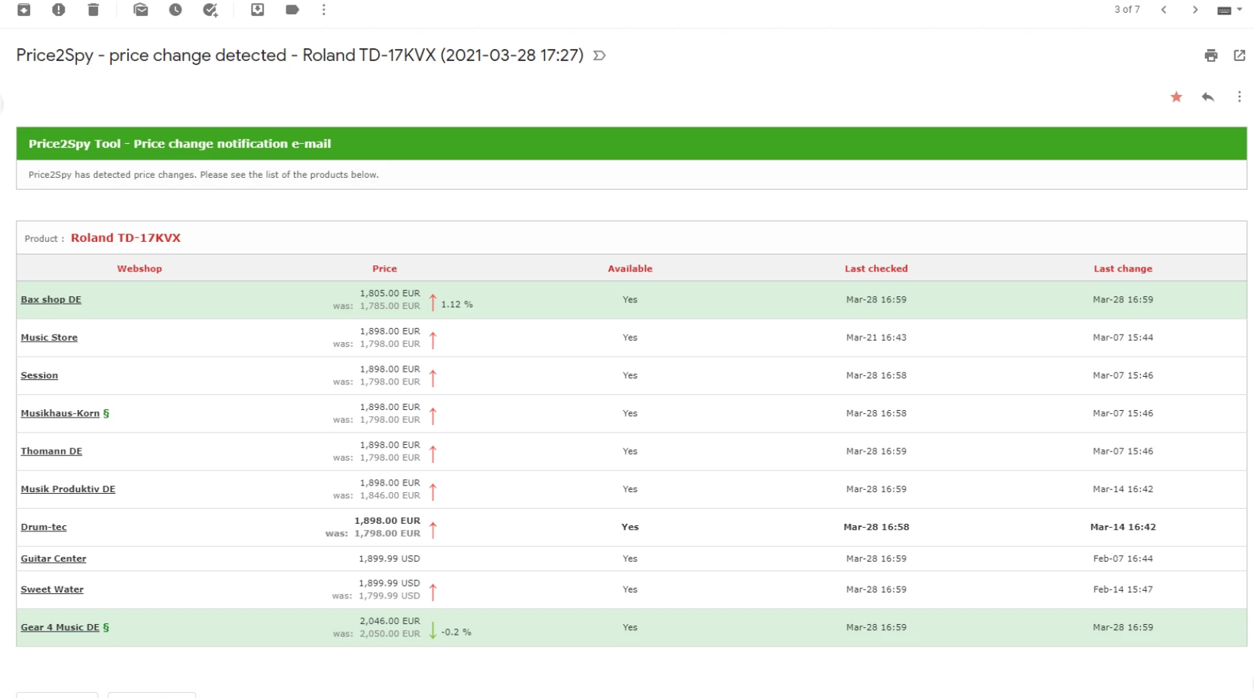Move the email to another folder
This screenshot has width=1254, height=698.
coord(257,11)
